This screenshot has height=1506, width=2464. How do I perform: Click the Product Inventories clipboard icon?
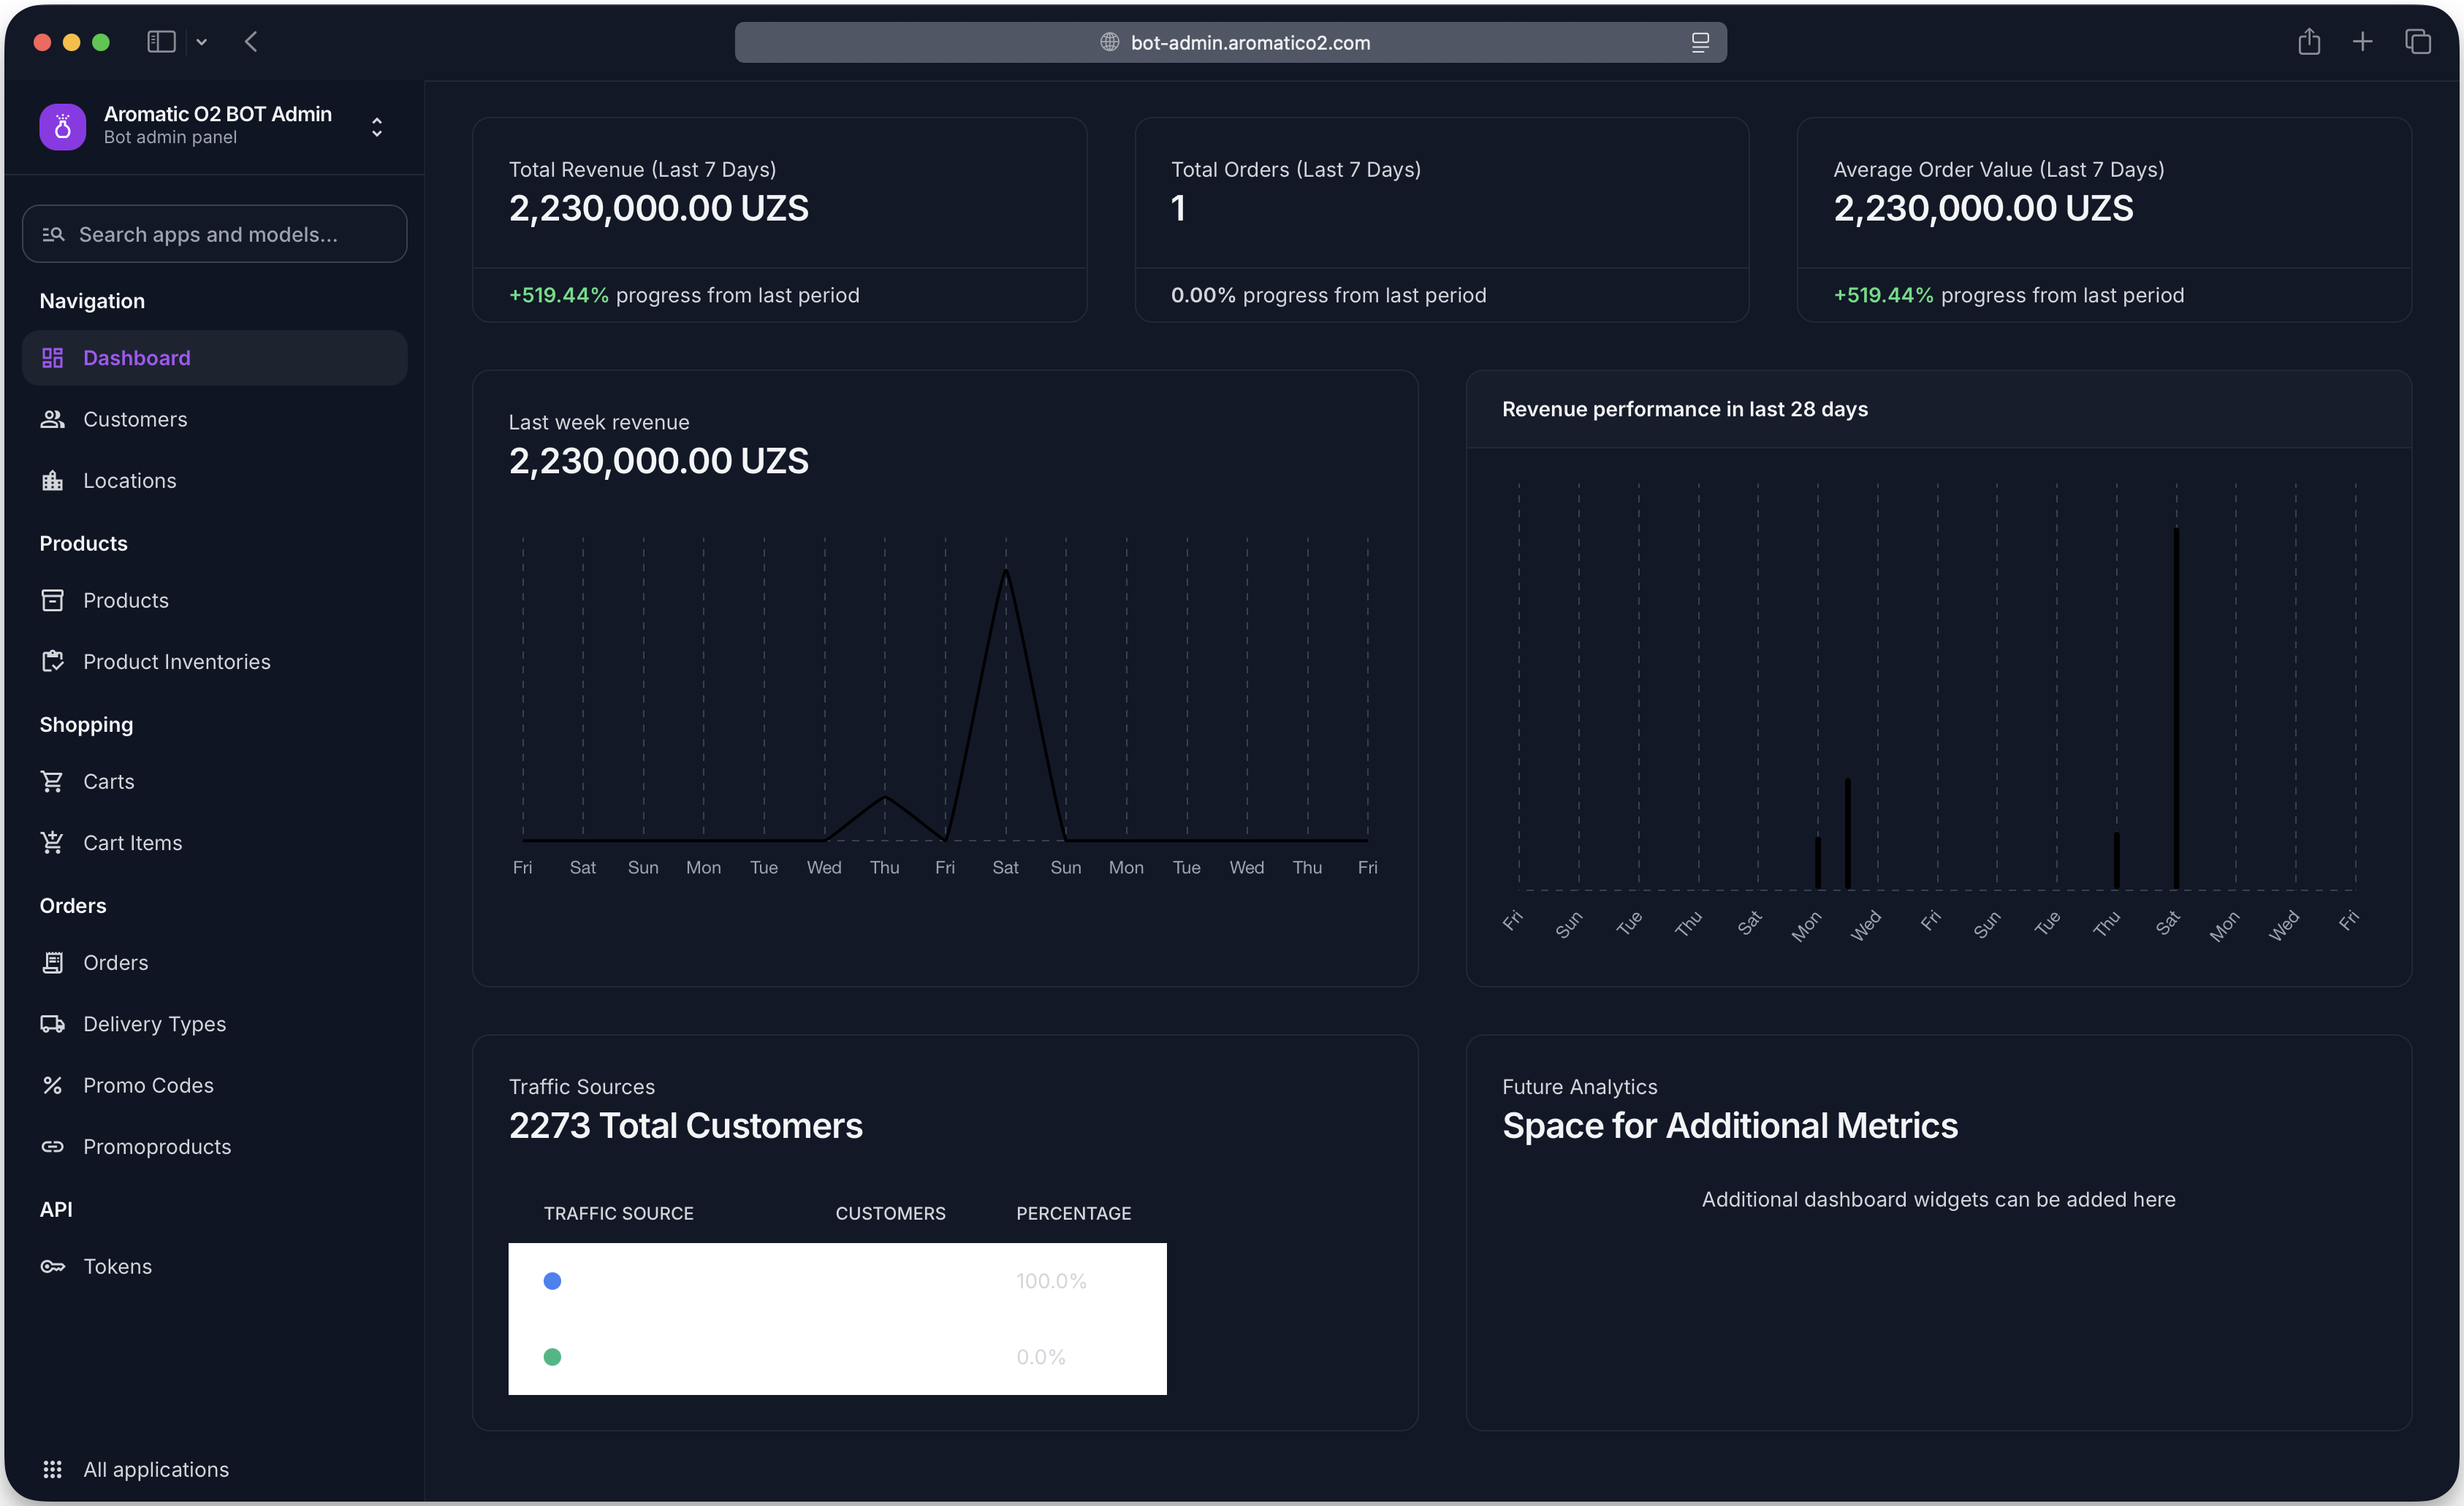(52, 662)
